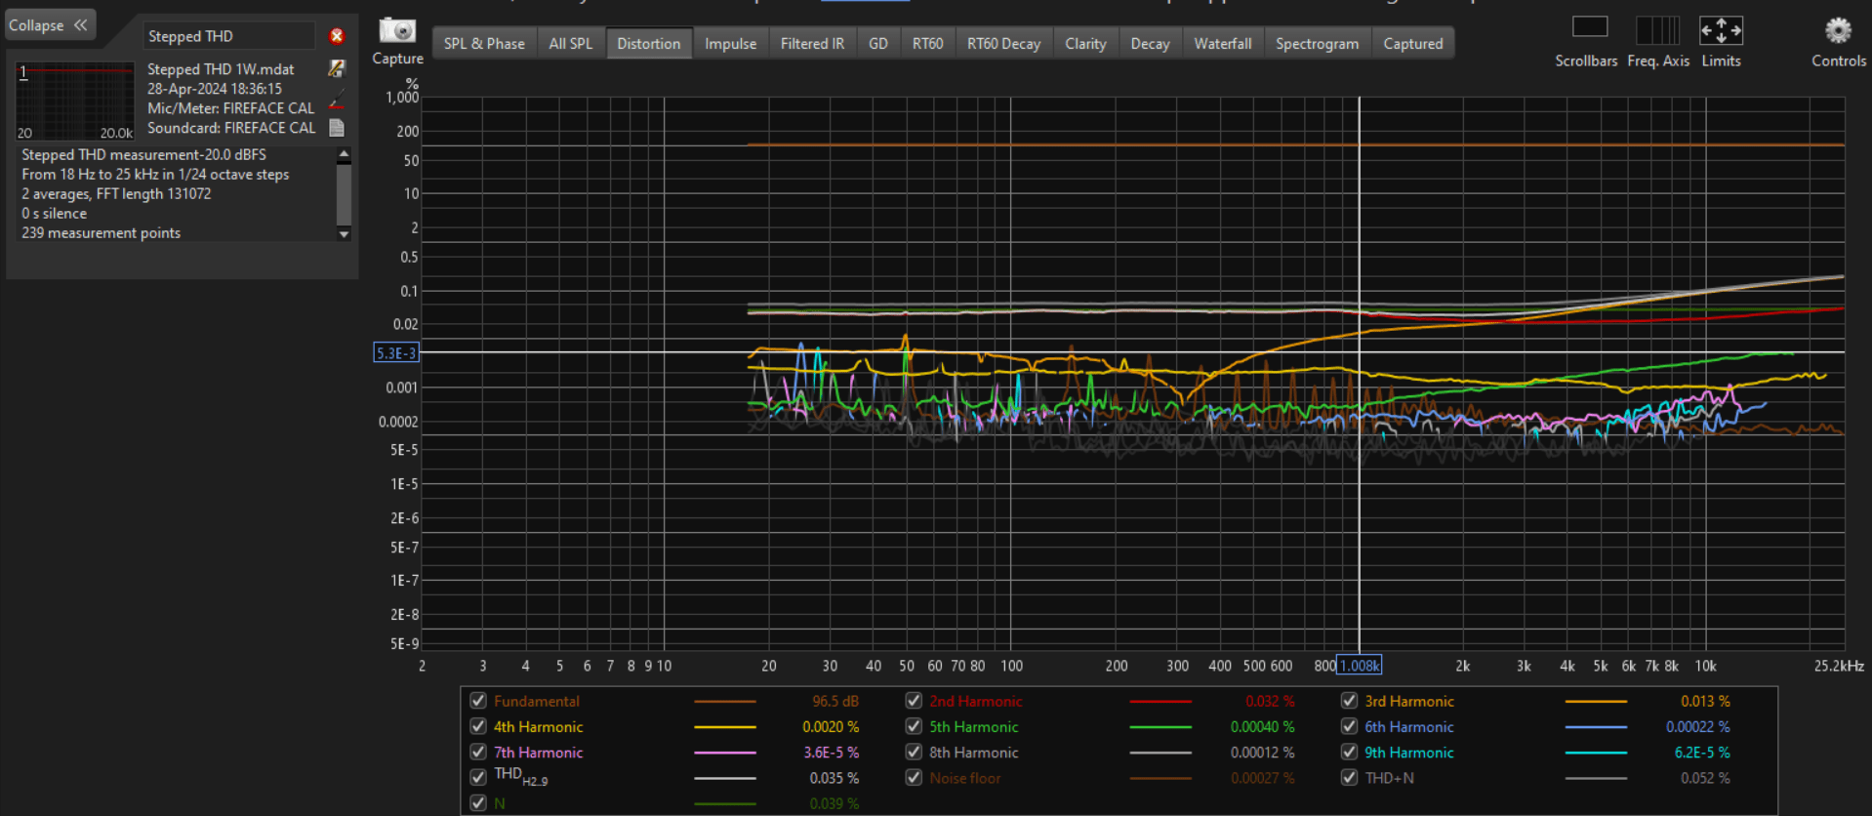Switch to the Clarity tab
Viewport: 1872px width, 816px height.
pos(1085,44)
